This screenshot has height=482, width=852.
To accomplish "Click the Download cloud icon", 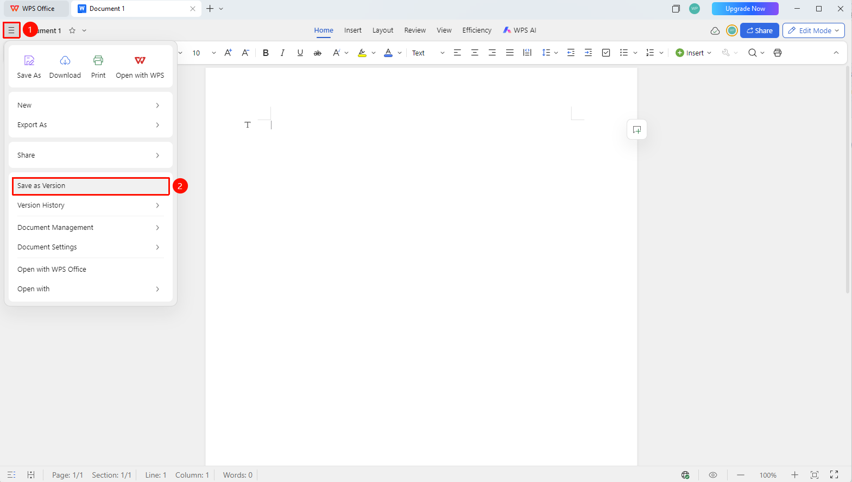I will (65, 60).
